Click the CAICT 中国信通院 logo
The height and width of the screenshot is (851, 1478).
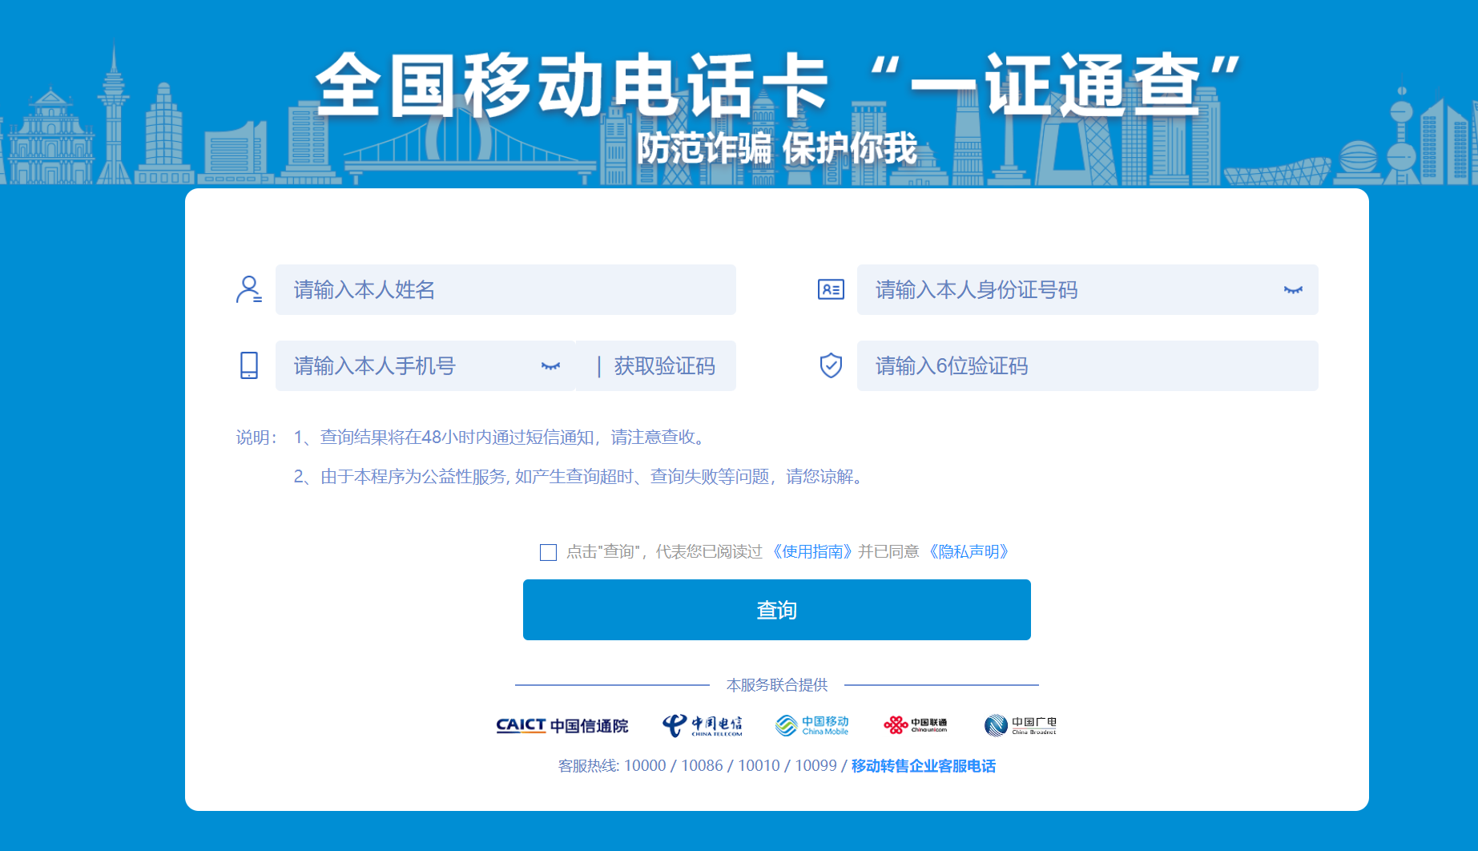(562, 725)
